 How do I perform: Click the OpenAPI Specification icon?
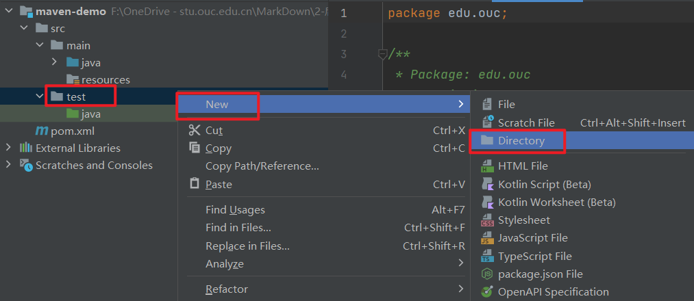(x=487, y=291)
